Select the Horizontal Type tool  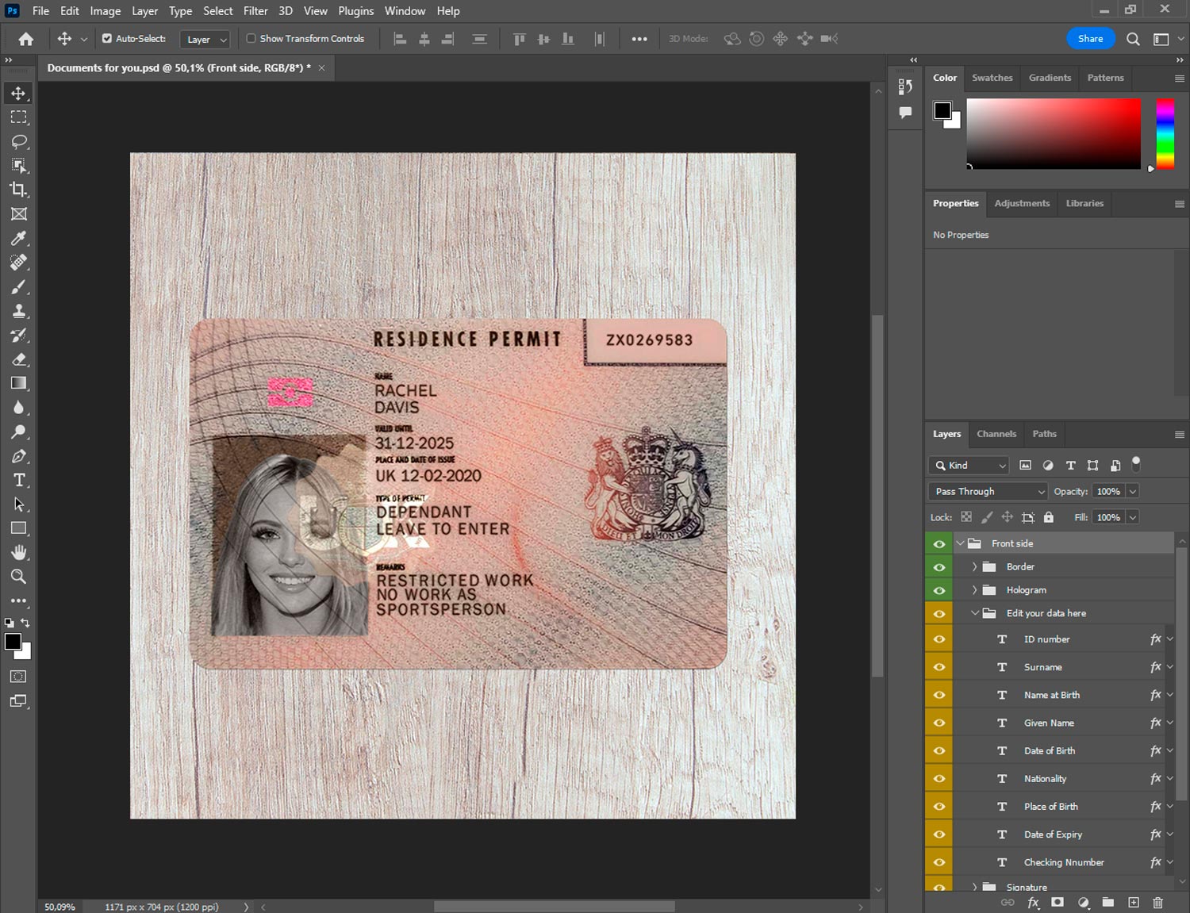19,480
